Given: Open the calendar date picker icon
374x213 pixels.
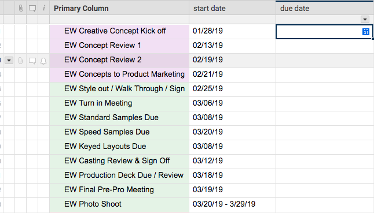Looking at the screenshot, I should 366,32.
